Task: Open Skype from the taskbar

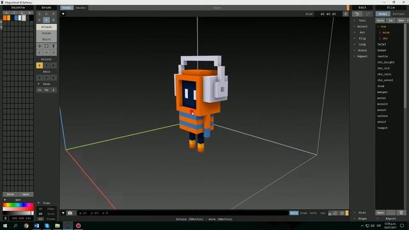Action: click(47, 226)
